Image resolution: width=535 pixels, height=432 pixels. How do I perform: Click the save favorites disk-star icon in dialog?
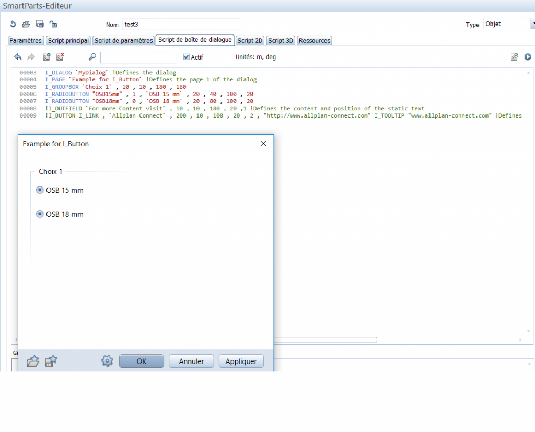tap(51, 361)
